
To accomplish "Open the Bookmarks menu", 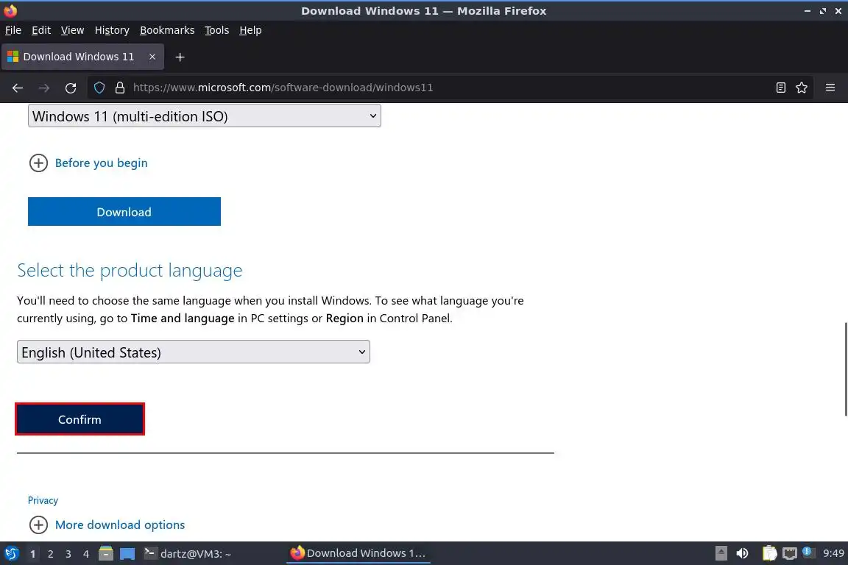I will pyautogui.click(x=167, y=30).
